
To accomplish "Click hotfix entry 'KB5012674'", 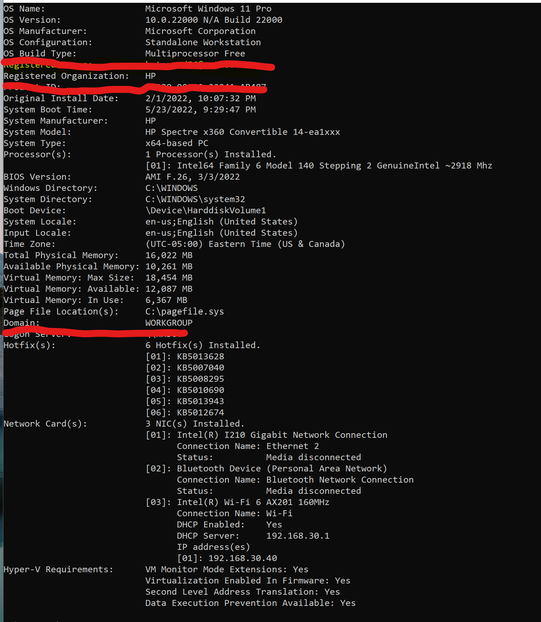I will pos(200,412).
